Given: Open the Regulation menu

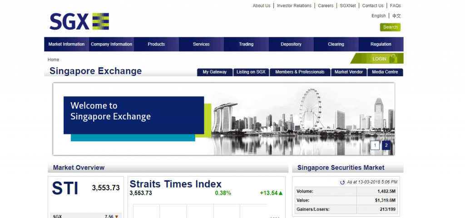Looking at the screenshot, I should pyautogui.click(x=381, y=44).
